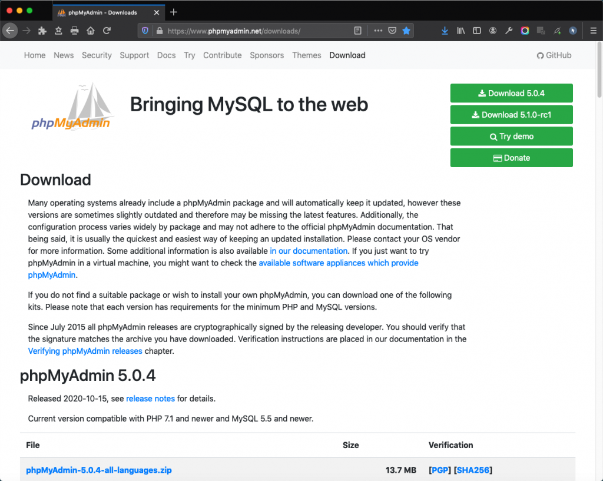The image size is (603, 481).
Task: Open the Firefox hamburger menu
Action: (594, 31)
